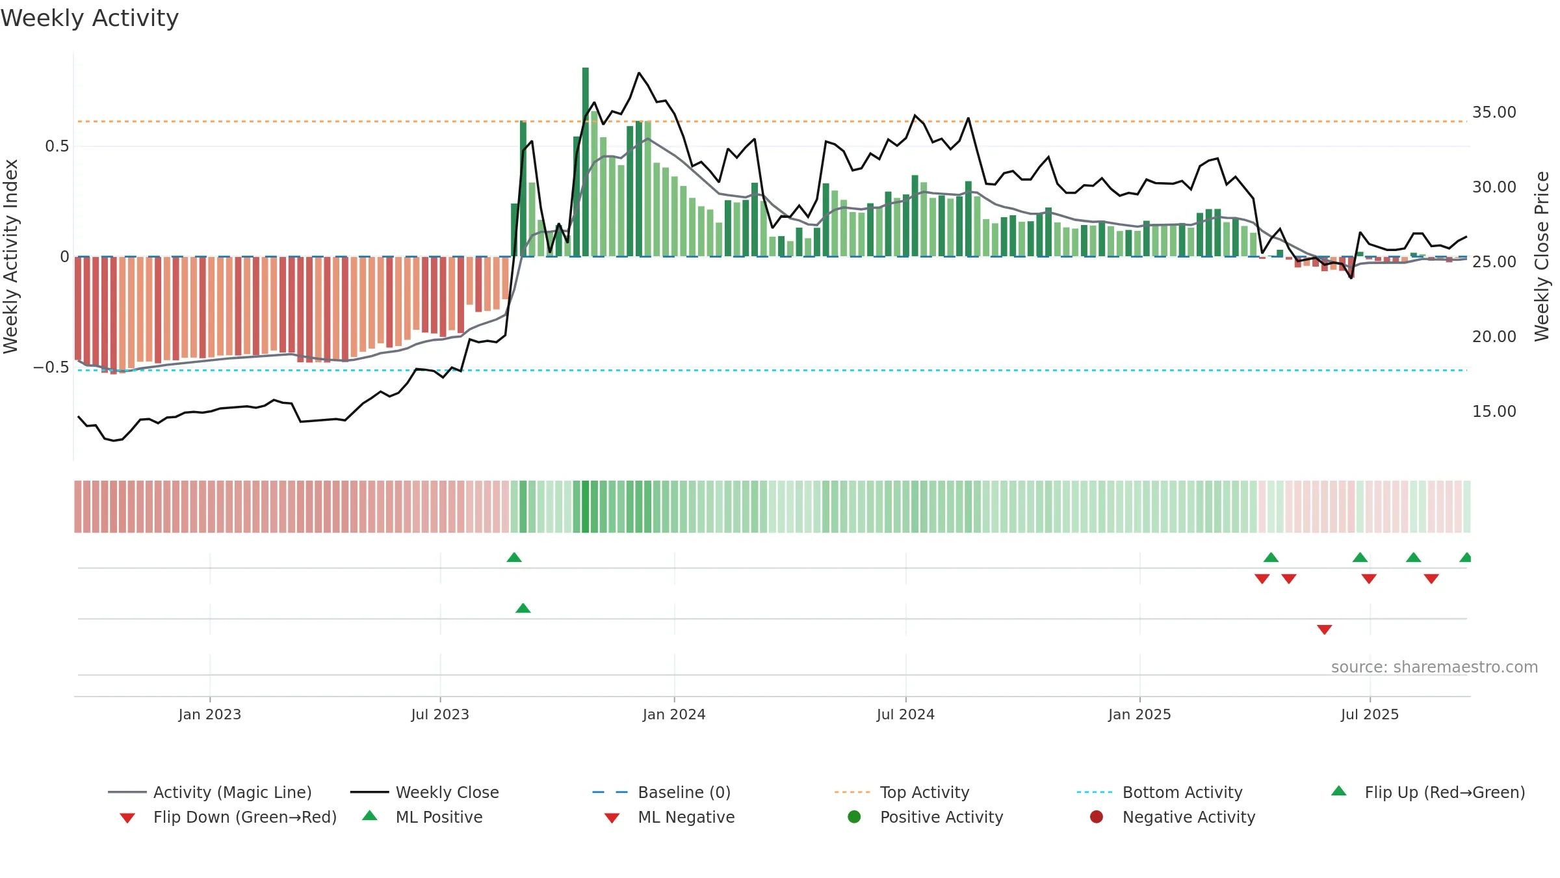Click the green ML Positive marker after Jul 2023

tap(523, 608)
